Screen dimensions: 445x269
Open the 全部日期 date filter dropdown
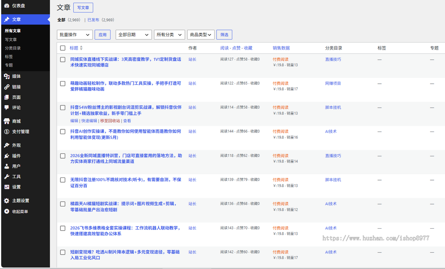[x=134, y=34]
